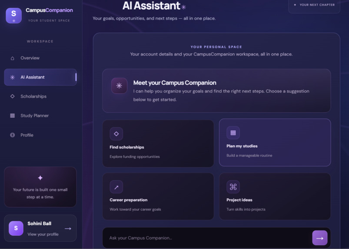
Task: Click the arrow next to View your profile
Action: pyautogui.click(x=68, y=229)
